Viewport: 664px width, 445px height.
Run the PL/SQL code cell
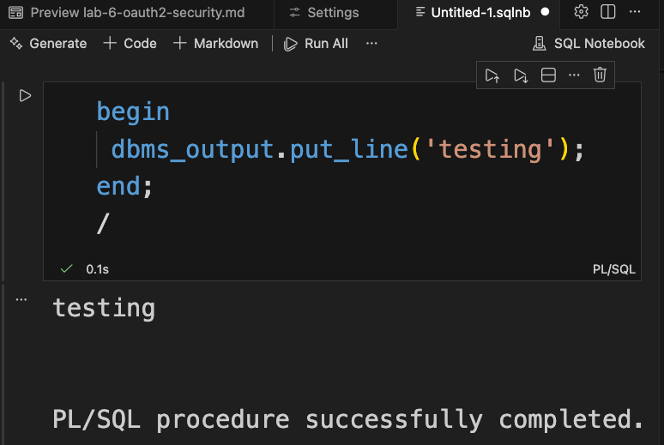pyautogui.click(x=25, y=96)
